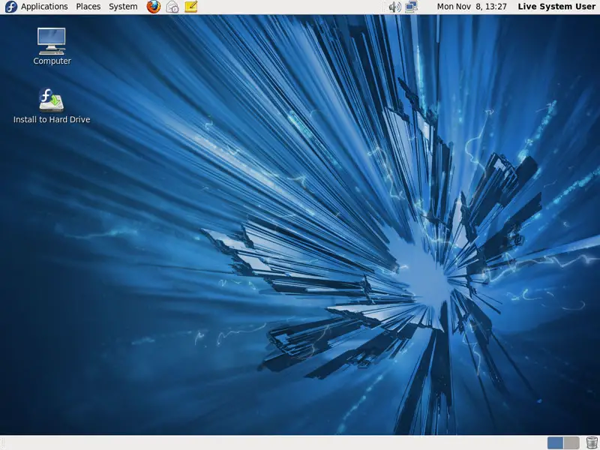The image size is (600, 450).
Task: Open the Places menu
Action: pos(88,7)
